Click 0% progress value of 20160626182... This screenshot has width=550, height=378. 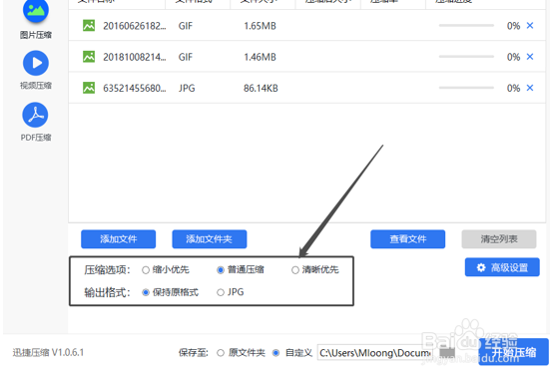coord(513,26)
